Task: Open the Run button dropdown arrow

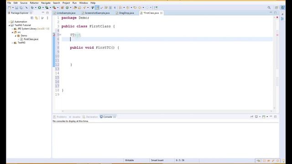Action: point(43,8)
